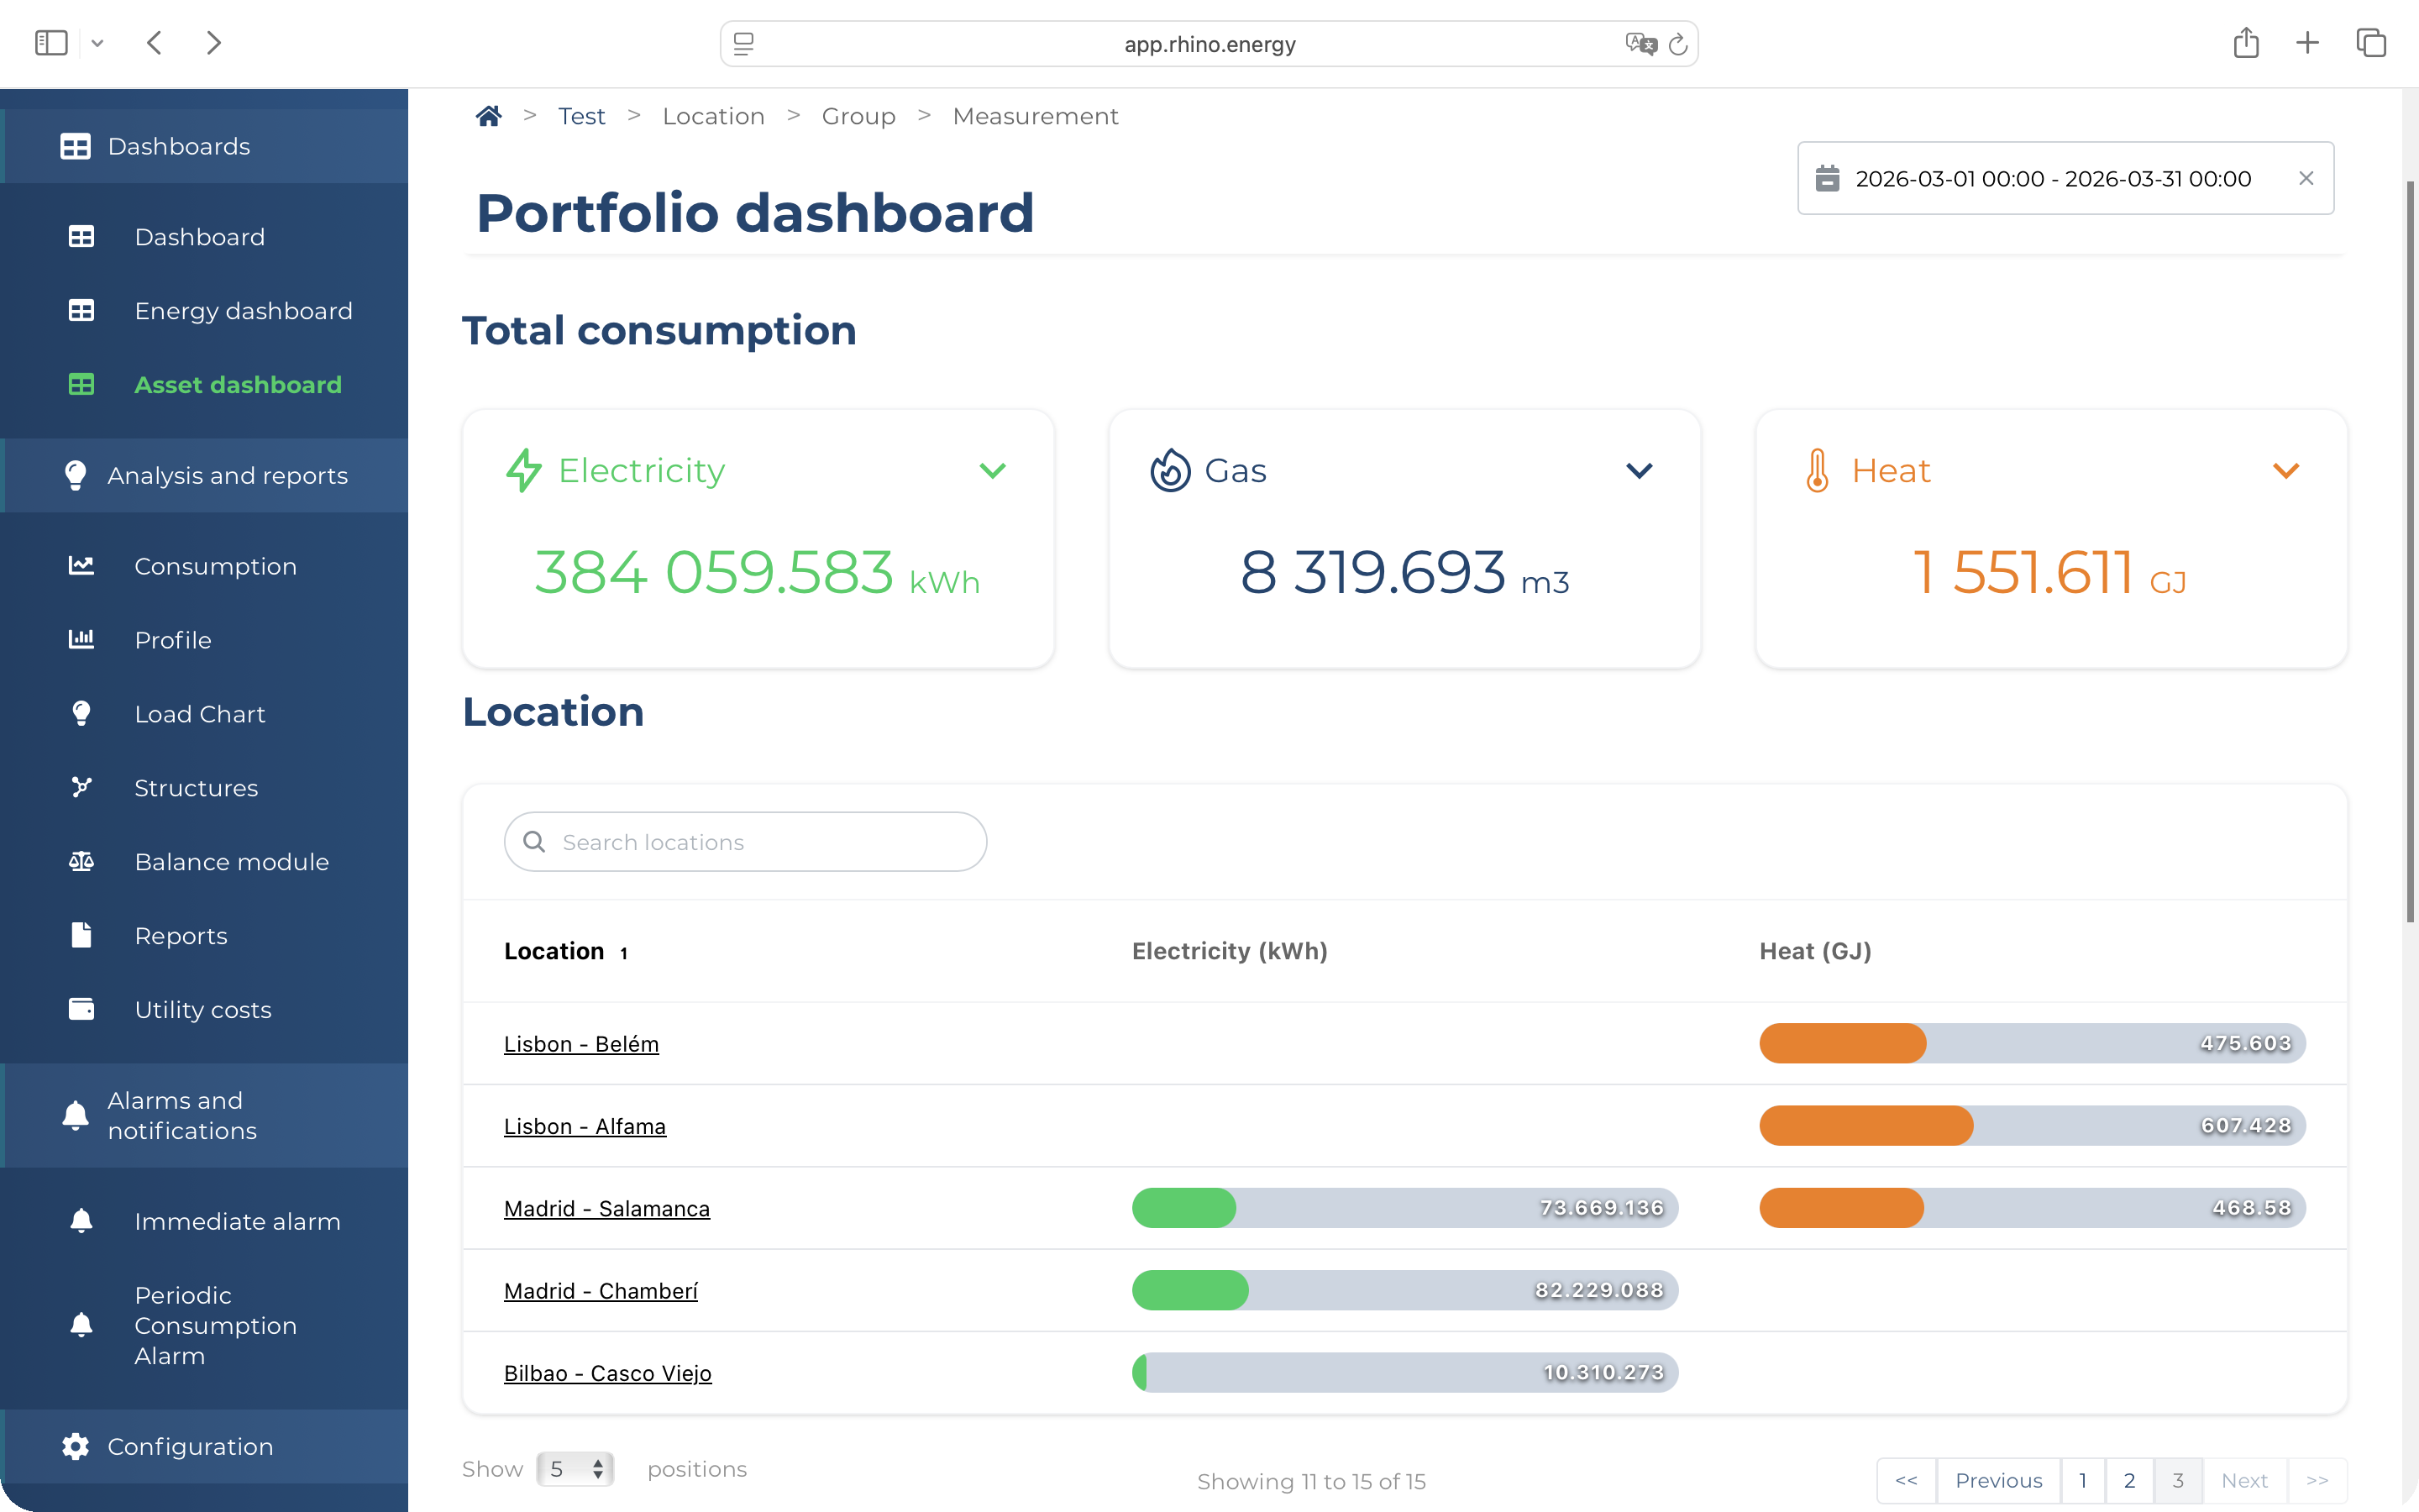Viewport: 2419px width, 1512px height.
Task: Open a new browser tab
Action: coord(2307,42)
